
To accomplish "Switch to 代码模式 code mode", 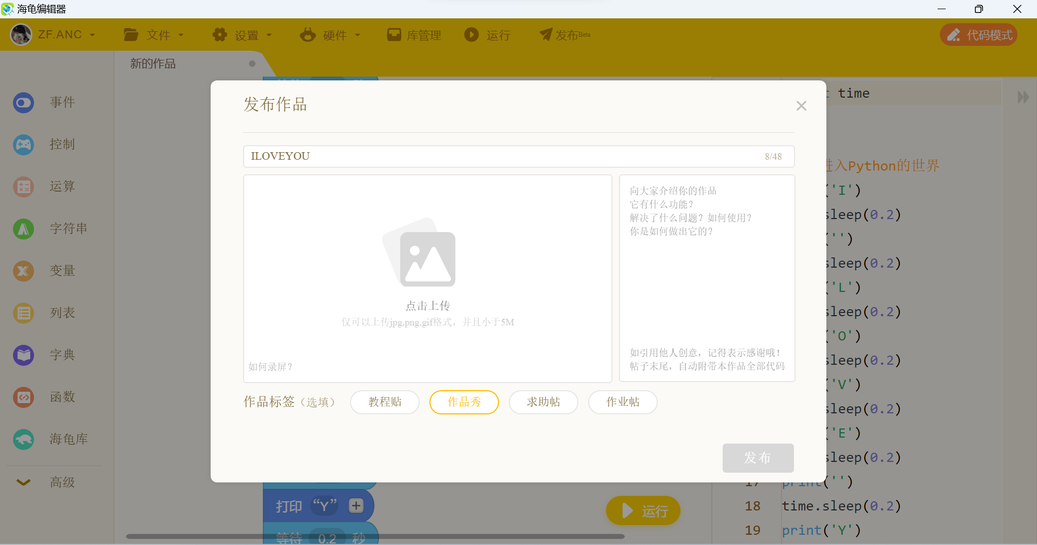I will click(x=979, y=35).
